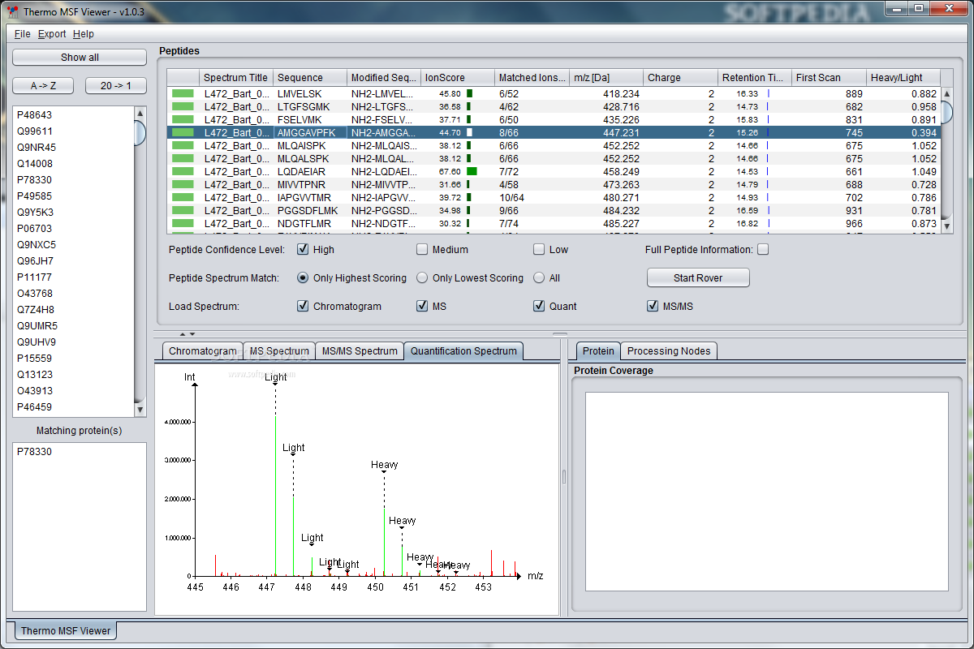
Task: Select Only Lowest Scoring radio button
Action: click(x=422, y=277)
